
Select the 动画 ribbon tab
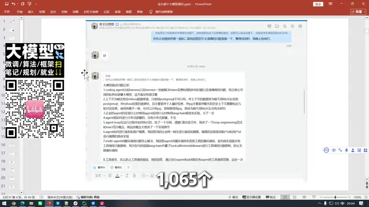pyautogui.click(x=76, y=11)
